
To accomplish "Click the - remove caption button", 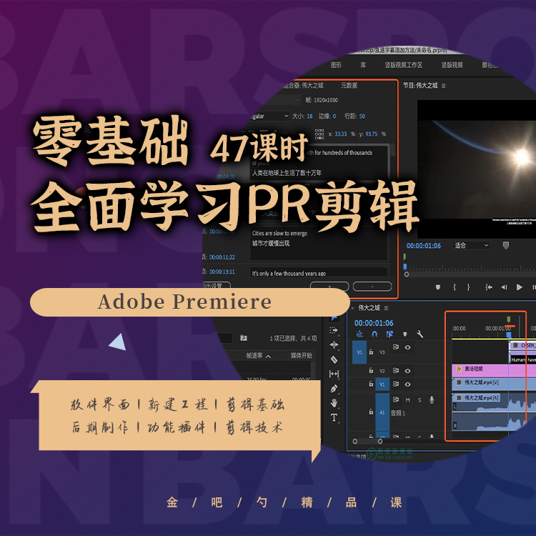I will [372, 287].
